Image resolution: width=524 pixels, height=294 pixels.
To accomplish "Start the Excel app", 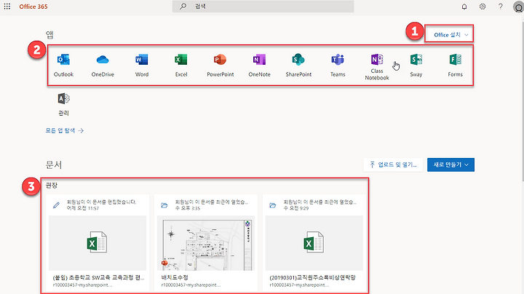I will pyautogui.click(x=181, y=65).
